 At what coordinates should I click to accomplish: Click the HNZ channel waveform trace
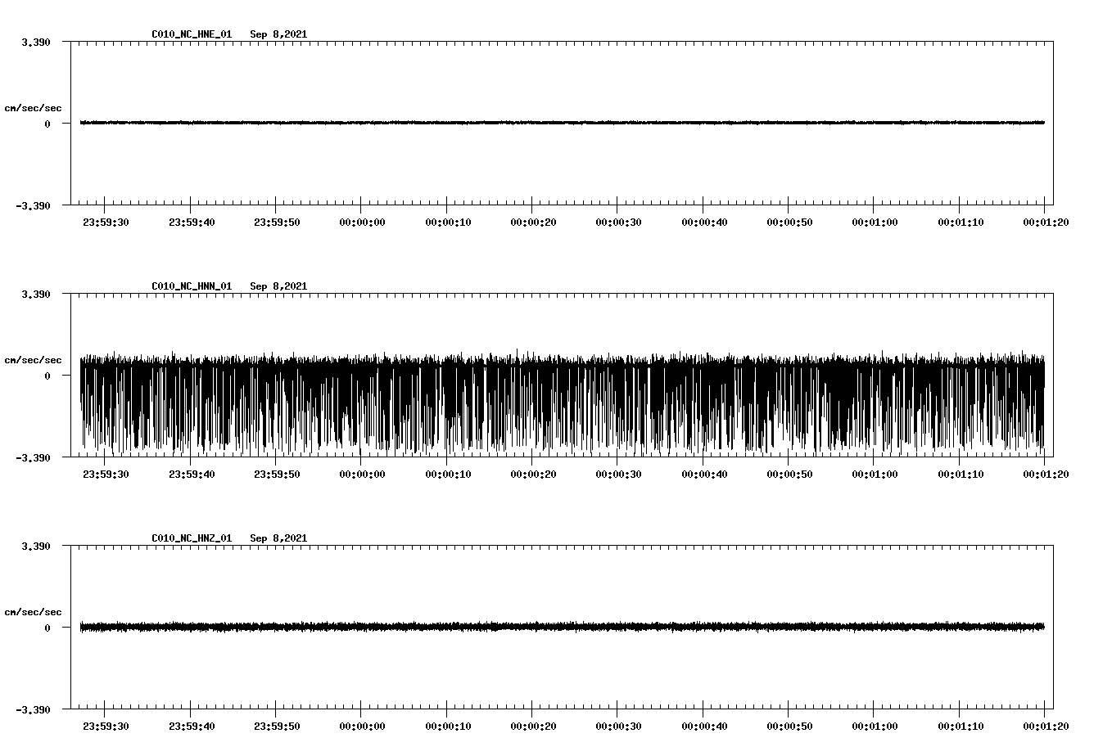point(563,627)
